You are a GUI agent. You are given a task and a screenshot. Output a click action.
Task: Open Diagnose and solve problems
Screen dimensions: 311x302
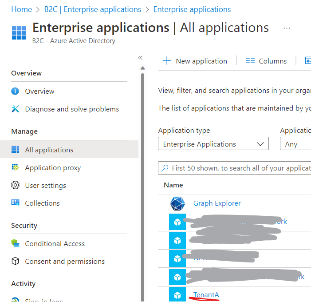click(72, 109)
